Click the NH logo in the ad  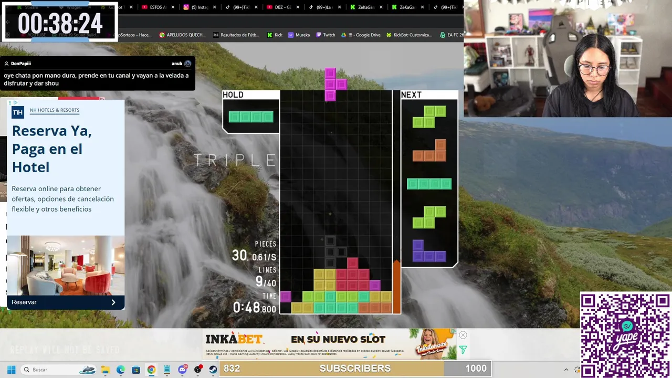coord(18,112)
